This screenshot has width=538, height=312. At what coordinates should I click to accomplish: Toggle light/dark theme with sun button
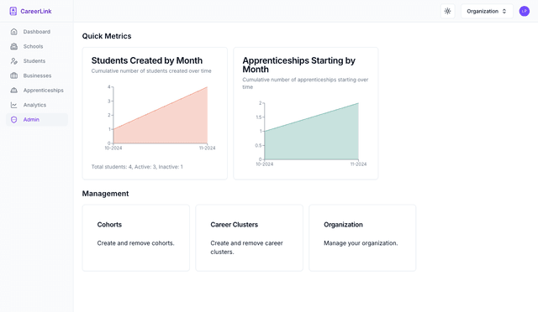(x=447, y=11)
